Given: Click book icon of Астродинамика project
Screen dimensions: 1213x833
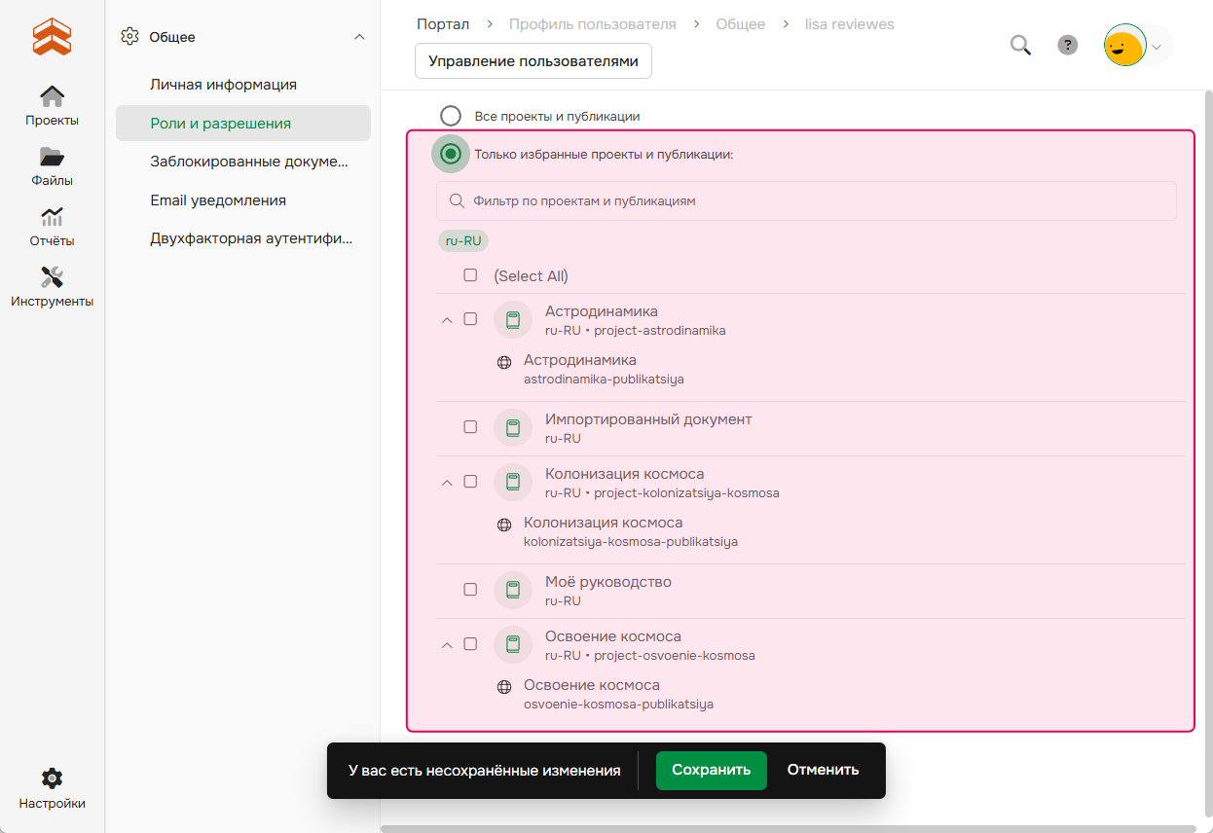Looking at the screenshot, I should click(x=513, y=320).
